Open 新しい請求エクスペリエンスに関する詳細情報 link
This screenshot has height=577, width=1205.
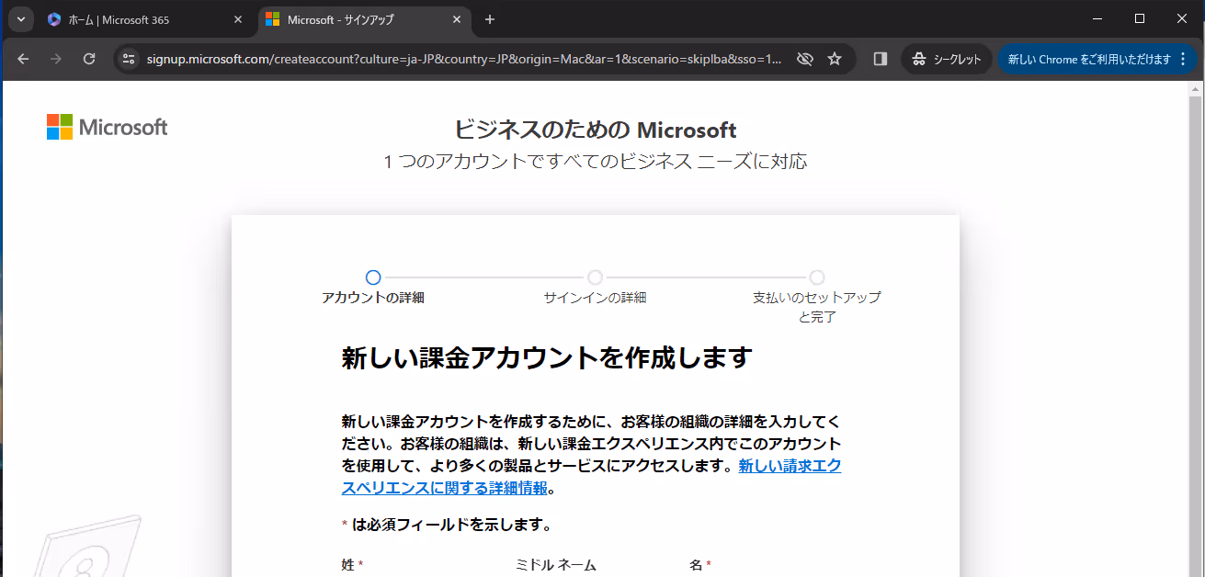point(591,477)
